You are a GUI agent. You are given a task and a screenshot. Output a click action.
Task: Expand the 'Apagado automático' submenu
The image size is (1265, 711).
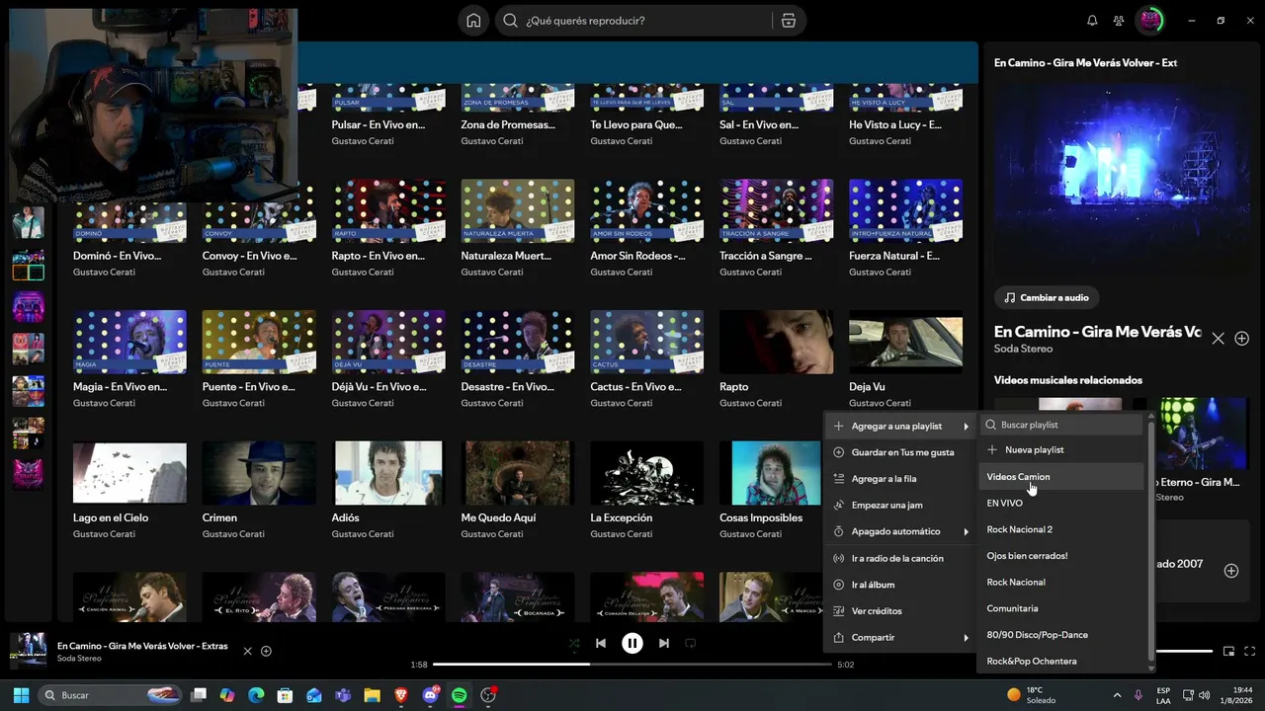[900, 531]
